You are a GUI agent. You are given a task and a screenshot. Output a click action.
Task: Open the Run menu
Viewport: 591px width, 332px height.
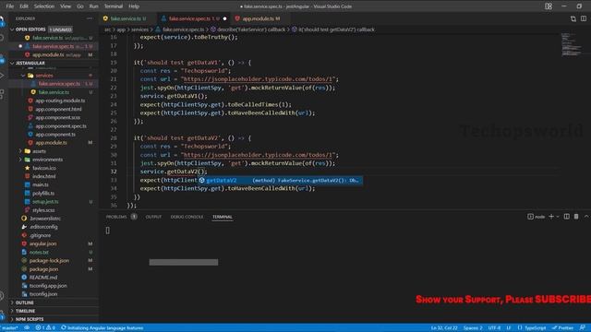tap(94, 6)
